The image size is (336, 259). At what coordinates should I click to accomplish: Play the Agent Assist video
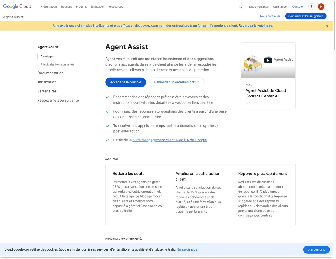point(268,60)
